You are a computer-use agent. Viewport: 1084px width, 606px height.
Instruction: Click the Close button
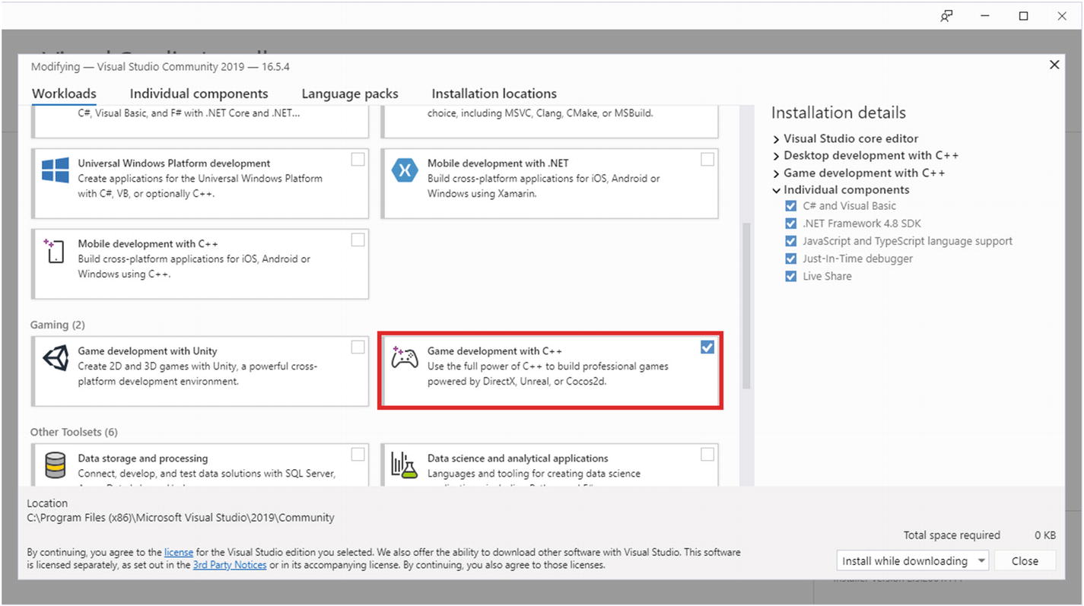1025,561
